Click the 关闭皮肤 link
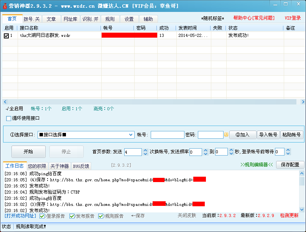Screen dimensions: 306x232 187,215
